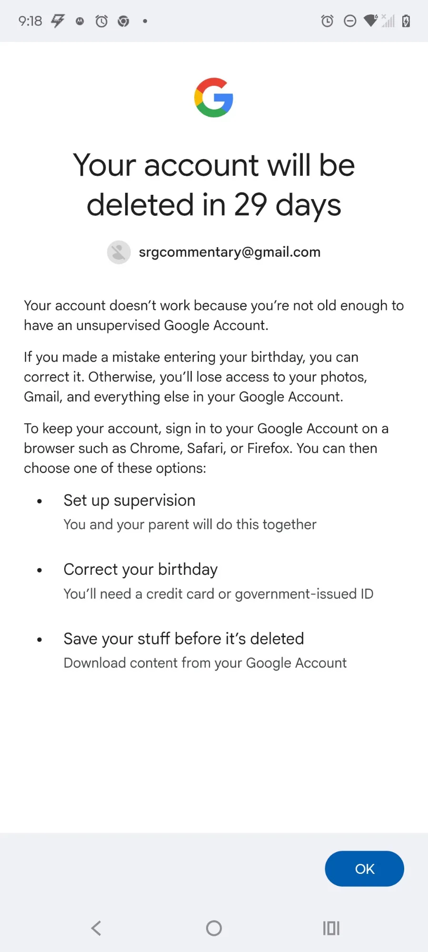Screen dimensions: 428x952
Task: Tap the srgcommentary@gmail.com email address
Action: [229, 252]
